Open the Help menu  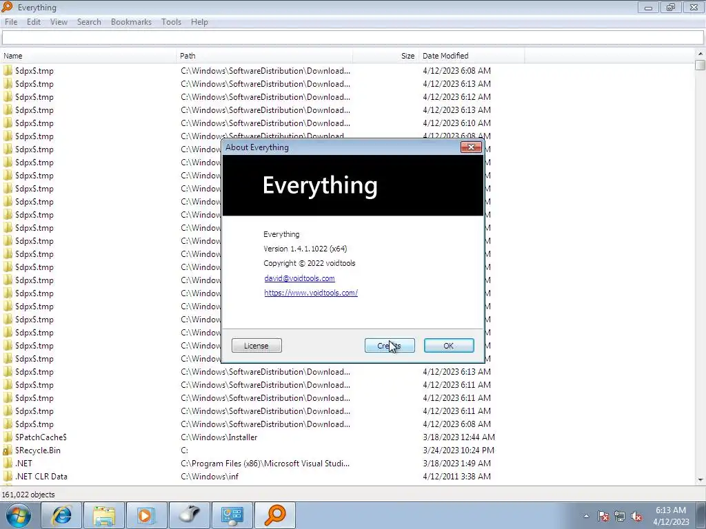(199, 22)
